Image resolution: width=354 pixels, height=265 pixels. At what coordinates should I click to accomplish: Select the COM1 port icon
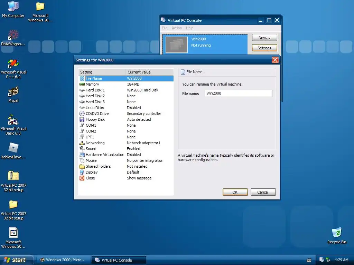click(82, 125)
